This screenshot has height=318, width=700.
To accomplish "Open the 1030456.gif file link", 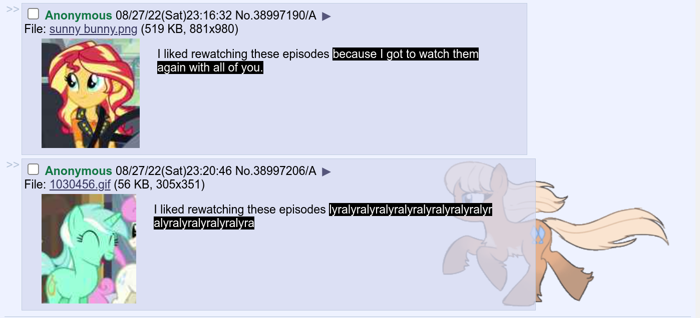I will point(80,184).
